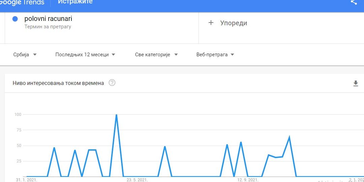Expand the Све категорије dropdown
Screen dimensions: 364x182
[x=156, y=55]
